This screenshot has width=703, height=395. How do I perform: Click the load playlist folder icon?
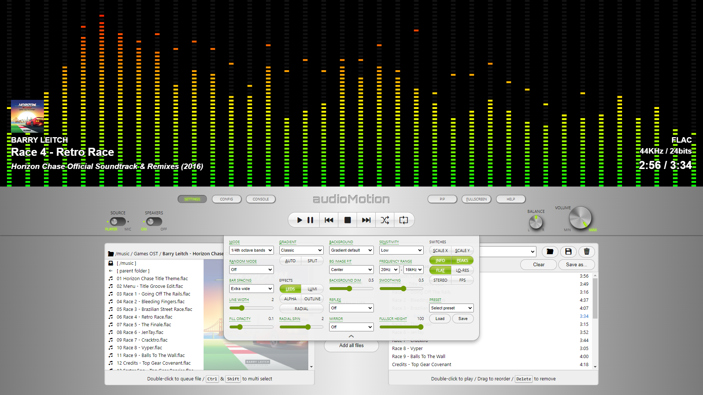[x=550, y=252]
